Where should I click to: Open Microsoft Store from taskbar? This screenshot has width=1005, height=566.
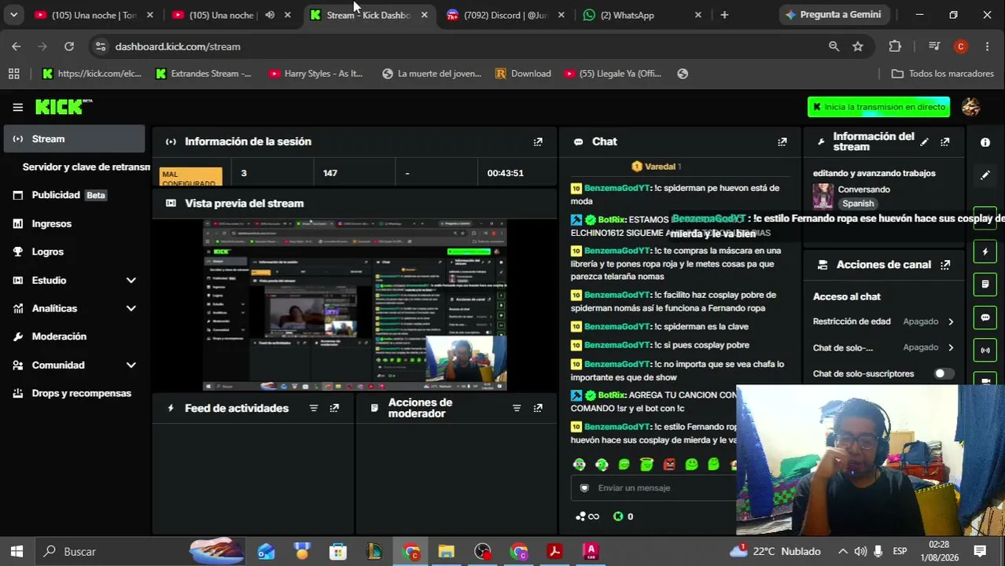coord(338,552)
